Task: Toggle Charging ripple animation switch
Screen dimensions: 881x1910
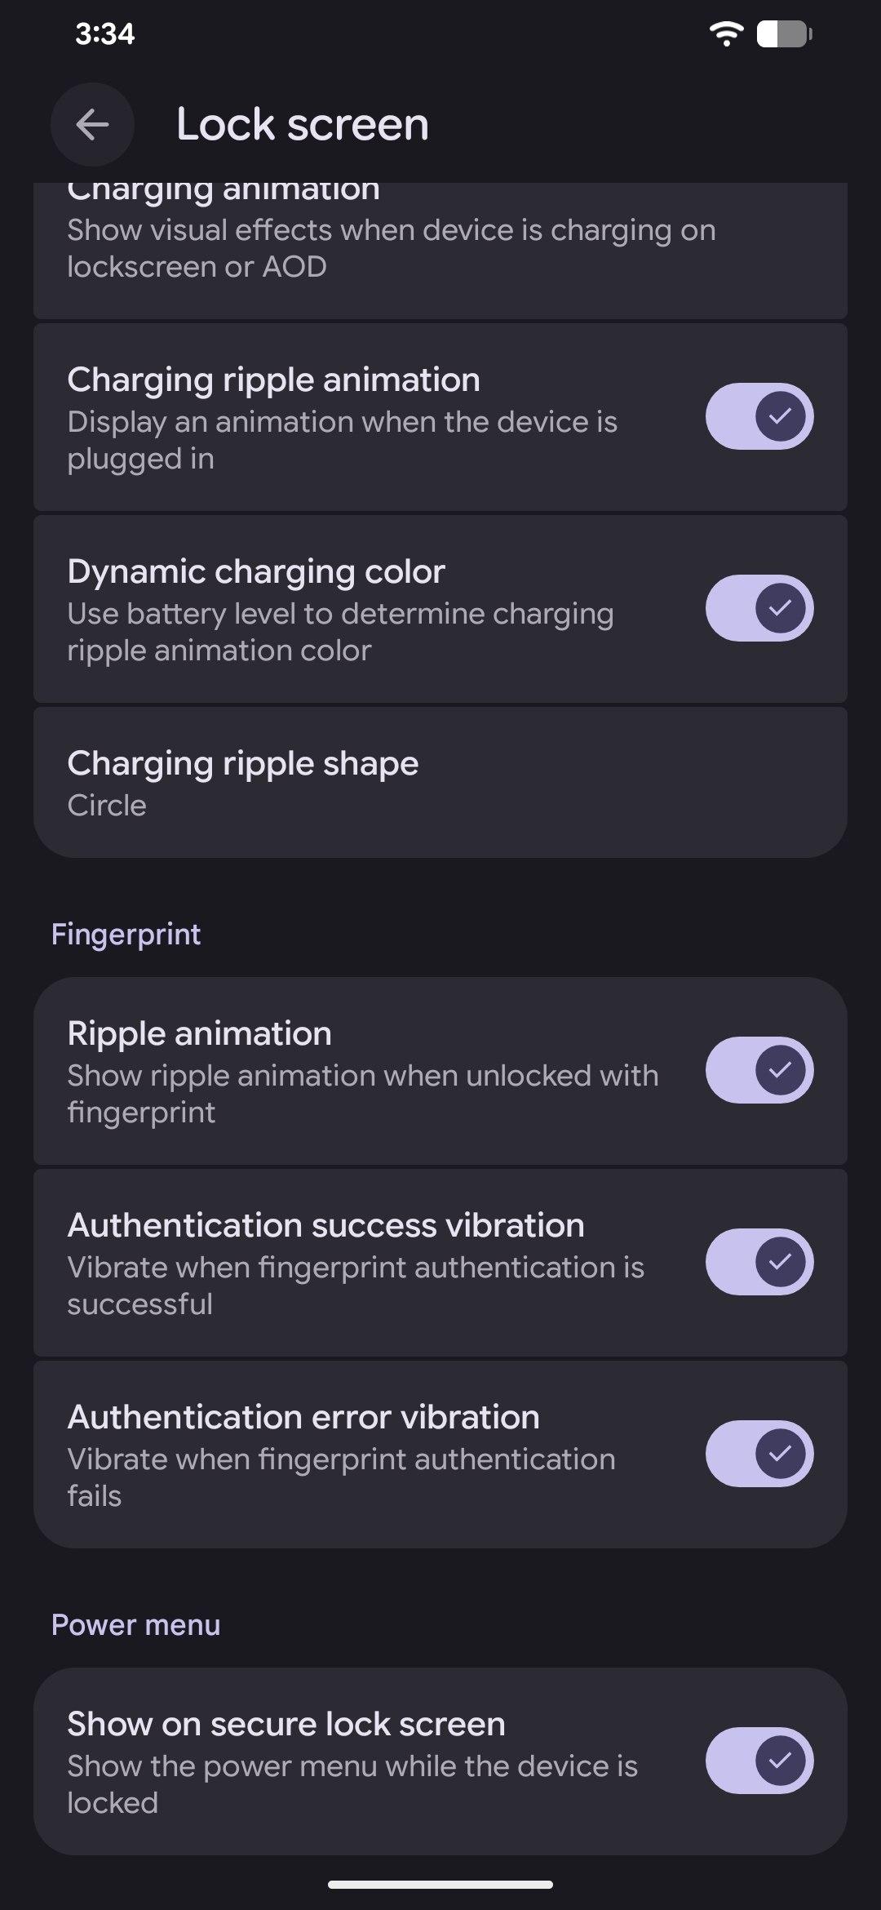Action: (x=759, y=416)
